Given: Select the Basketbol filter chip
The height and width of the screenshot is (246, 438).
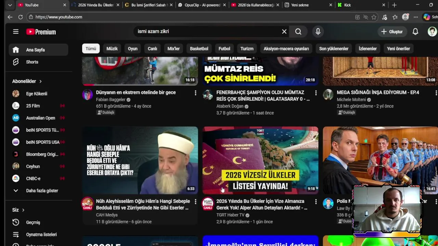Looking at the screenshot, I should click(x=199, y=49).
